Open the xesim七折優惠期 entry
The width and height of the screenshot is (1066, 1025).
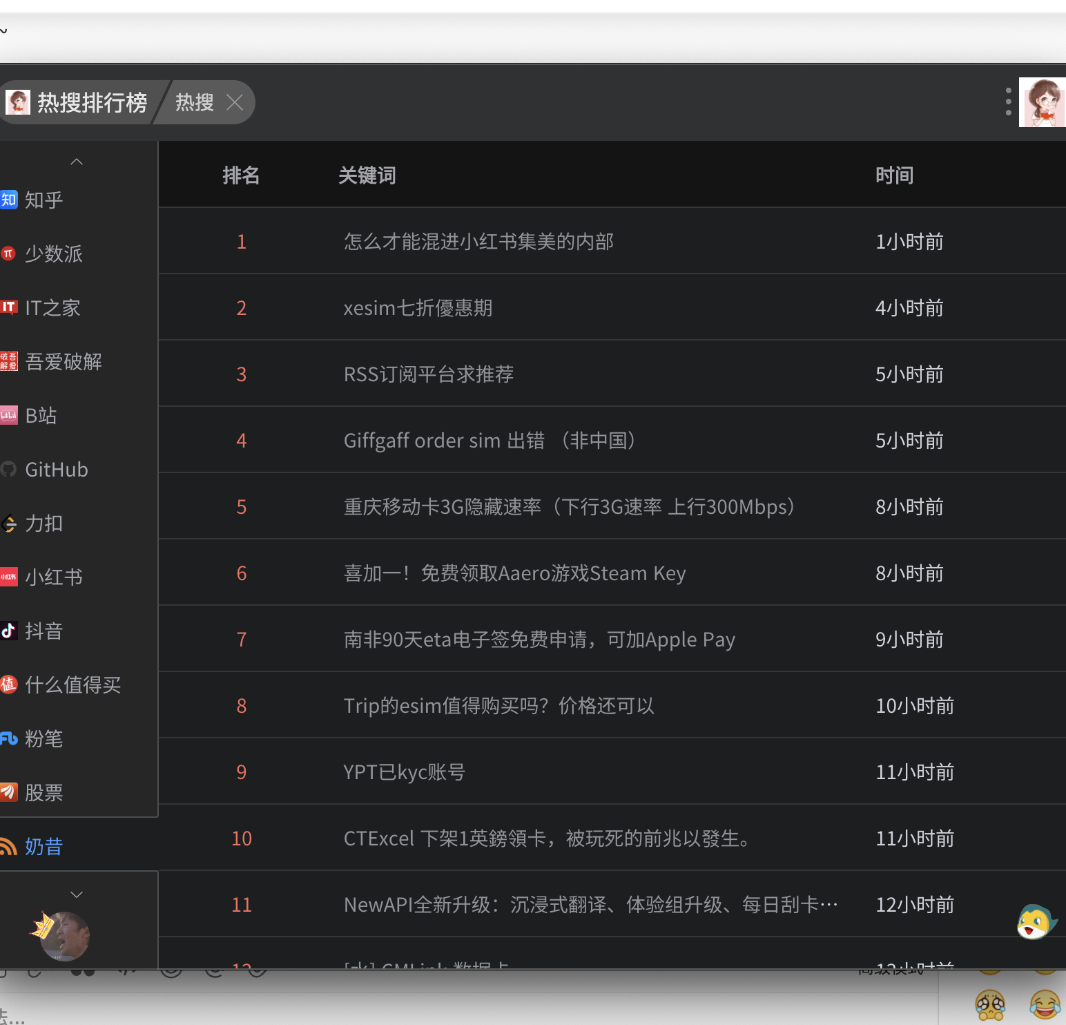418,307
